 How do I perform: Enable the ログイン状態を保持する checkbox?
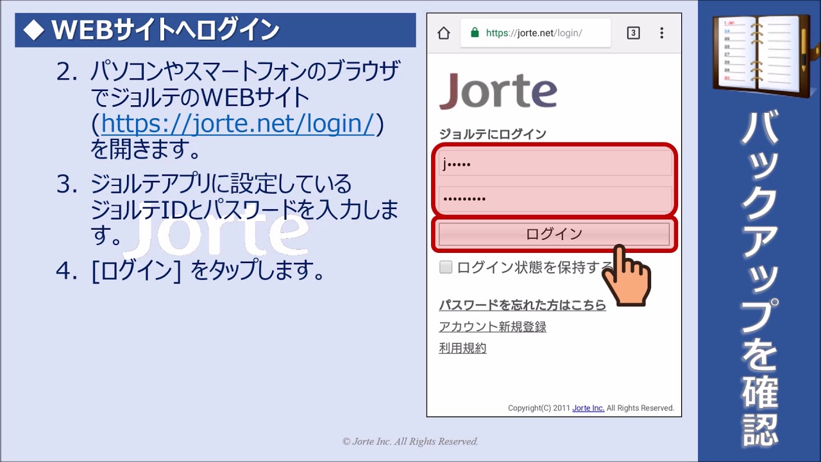446,268
